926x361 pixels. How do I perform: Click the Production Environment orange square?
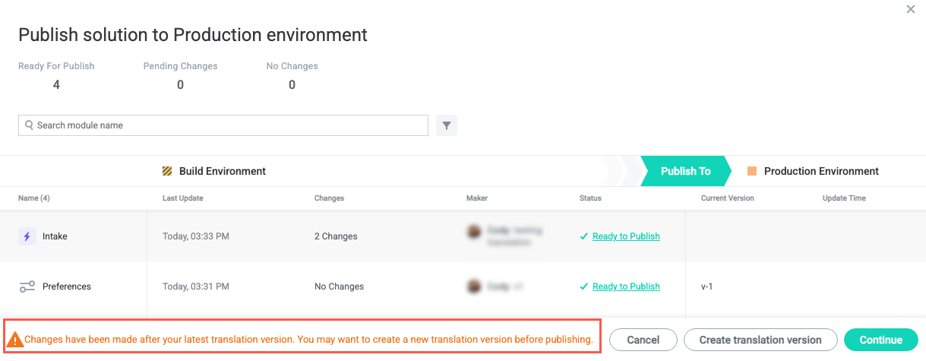tap(752, 171)
